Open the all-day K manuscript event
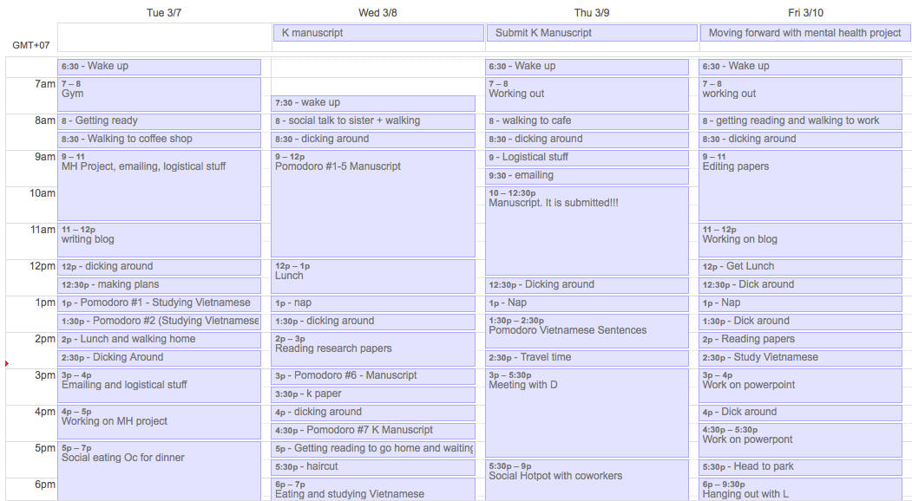 pyautogui.click(x=378, y=33)
